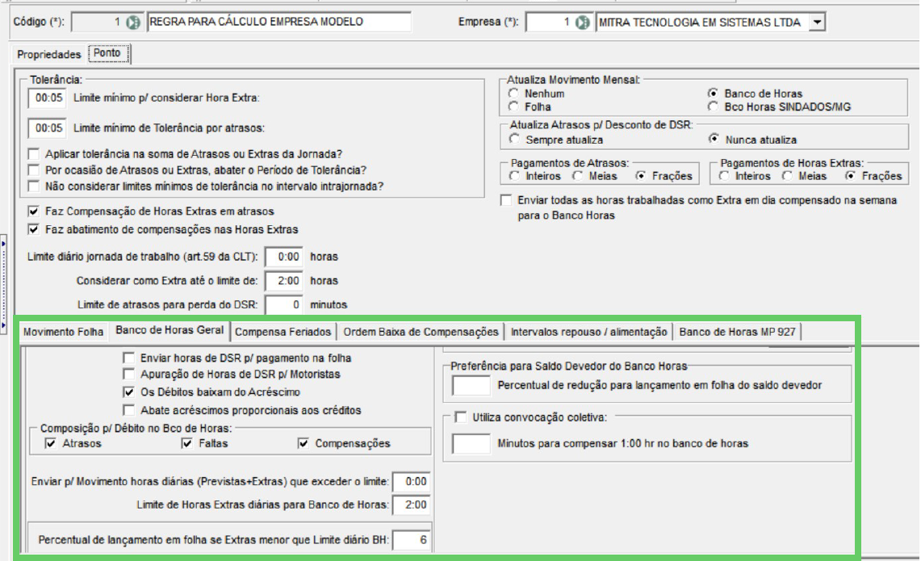Click Limite mínimo p/ considerar Hora Extra field
The image size is (921, 561).
47,98
